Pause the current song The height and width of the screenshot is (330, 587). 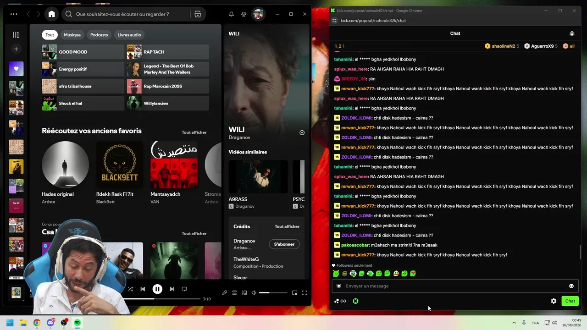(x=157, y=289)
